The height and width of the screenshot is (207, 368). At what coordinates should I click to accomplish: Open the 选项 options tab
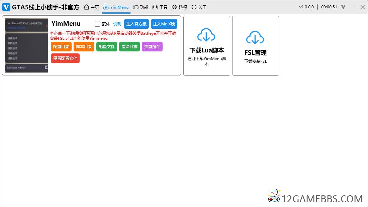click(179, 7)
